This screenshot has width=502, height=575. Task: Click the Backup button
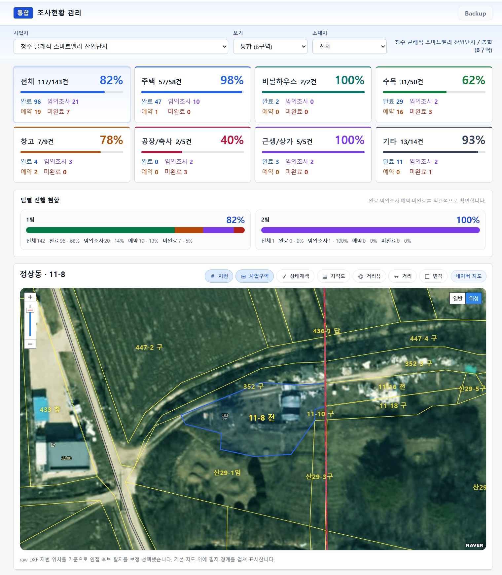click(475, 14)
